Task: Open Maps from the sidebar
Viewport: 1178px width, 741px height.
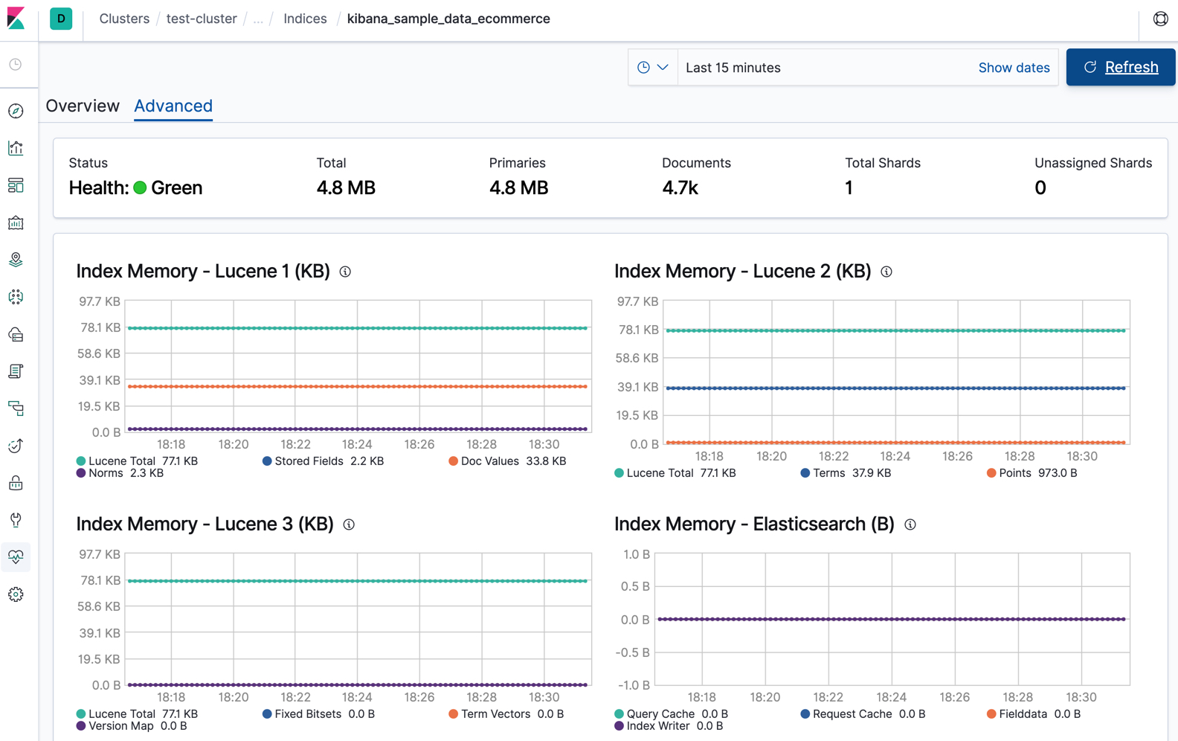Action: (x=16, y=260)
